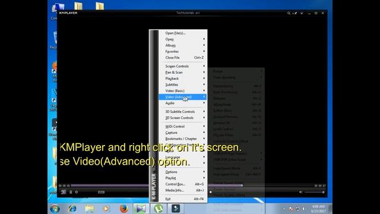Toggle the 3D button in KMPlayer control bar
This screenshot has height=214, width=380.
pyautogui.click(x=64, y=192)
